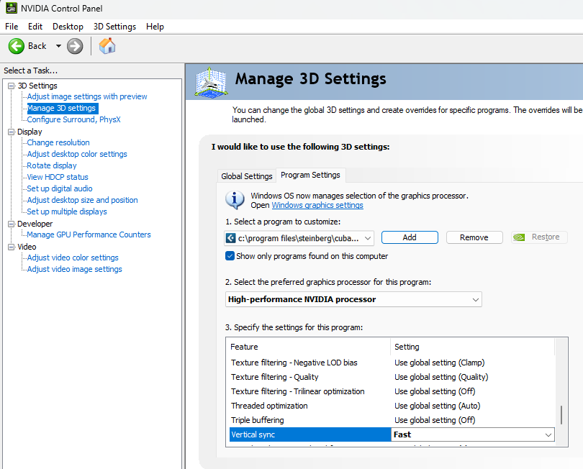Open preferred graphics processor dropdown
Screen dimensions: 583x469
475,299
